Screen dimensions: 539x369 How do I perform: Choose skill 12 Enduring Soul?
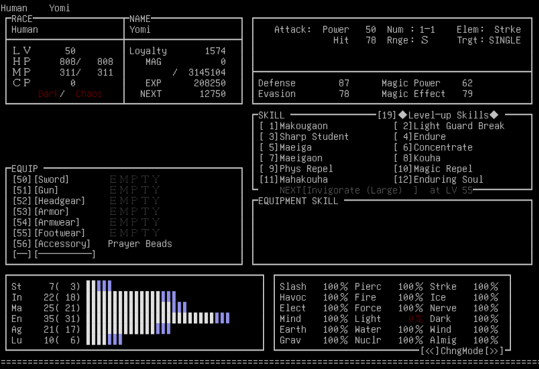click(x=439, y=180)
